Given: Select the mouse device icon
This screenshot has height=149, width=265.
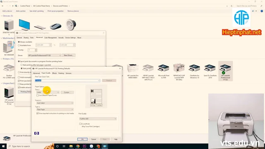Looking at the screenshot, I should click(55, 26).
